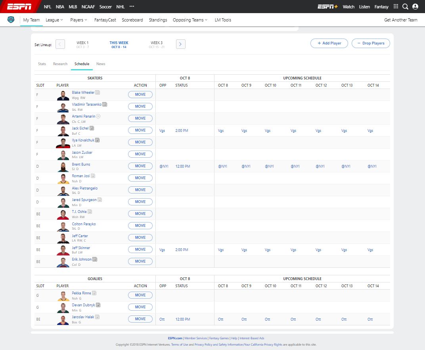425x350 pixels.
Task: Switch to the Stats tab
Action: tap(42, 64)
